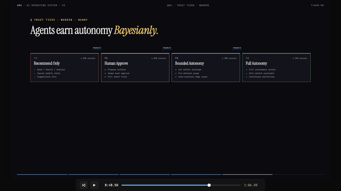The image size is (341, 191).
Task: Click the 'AI OPERATING SYSTEM · V3' header label
Action: tap(46, 5)
